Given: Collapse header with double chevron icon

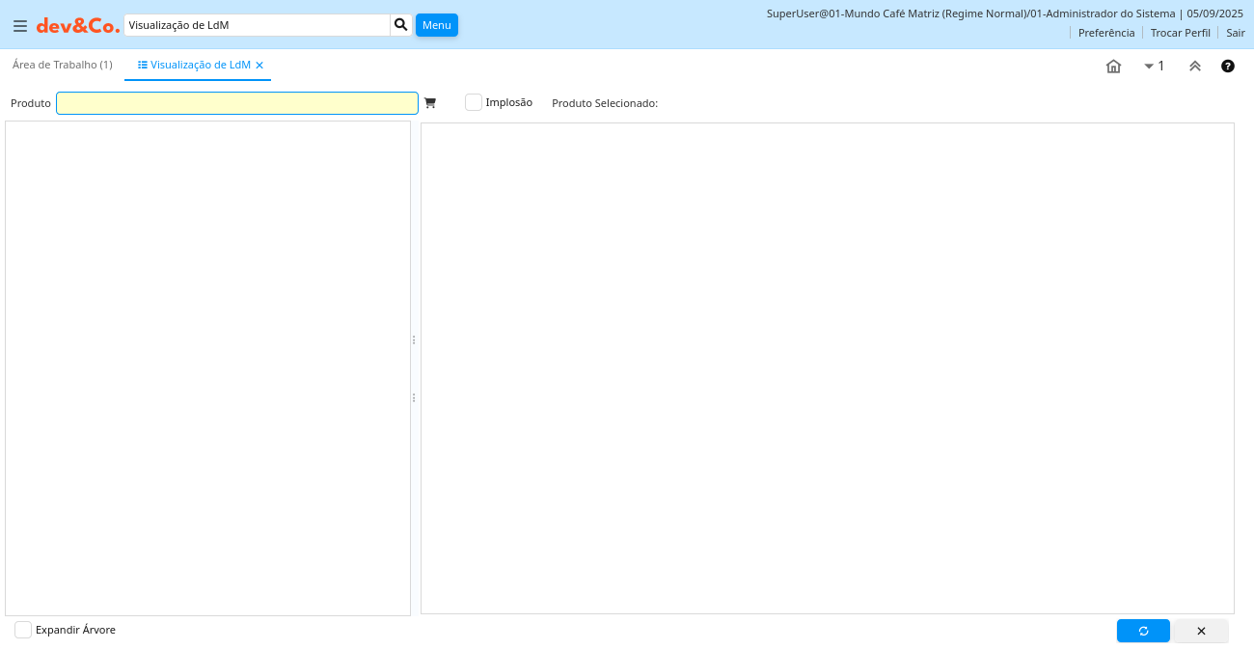Looking at the screenshot, I should point(1195,67).
